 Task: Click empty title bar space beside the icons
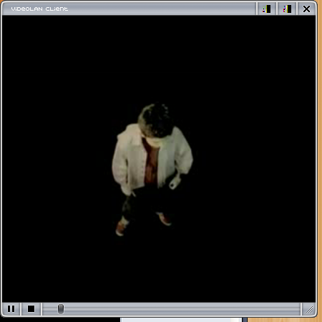tap(162, 9)
